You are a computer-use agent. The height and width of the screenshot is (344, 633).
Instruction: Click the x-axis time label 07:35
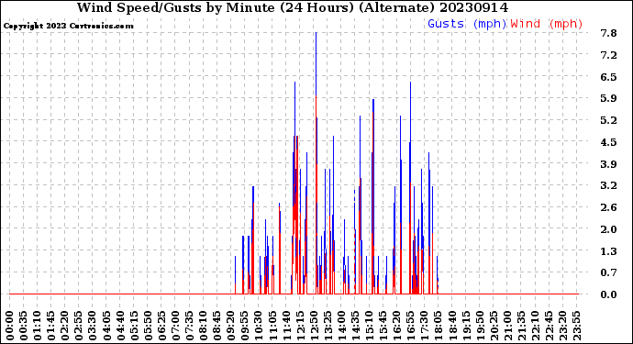click(189, 326)
